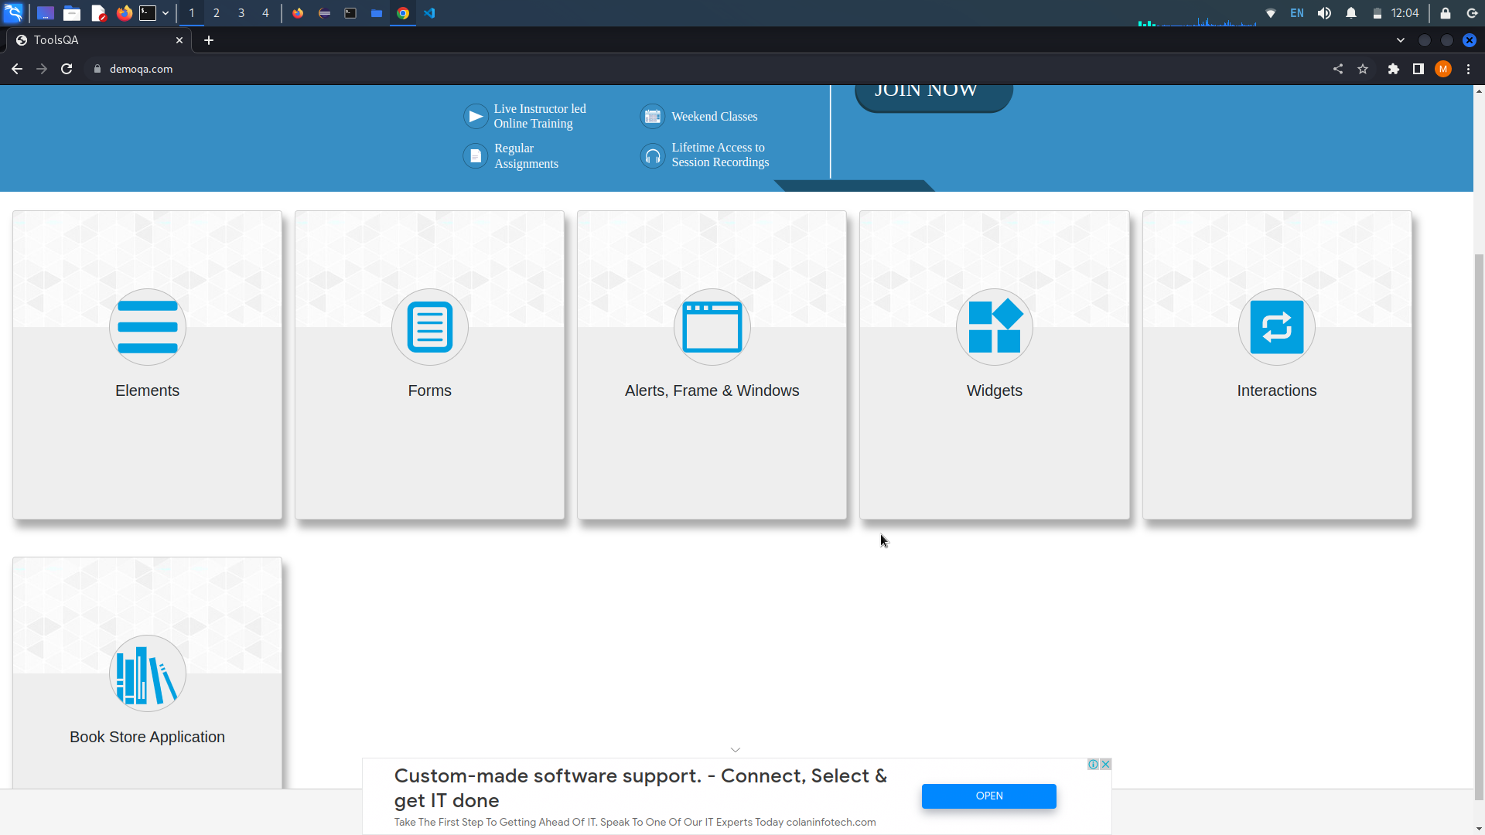The height and width of the screenshot is (835, 1485).
Task: Open the Chrome extensions puzzle icon
Action: [x=1394, y=69]
